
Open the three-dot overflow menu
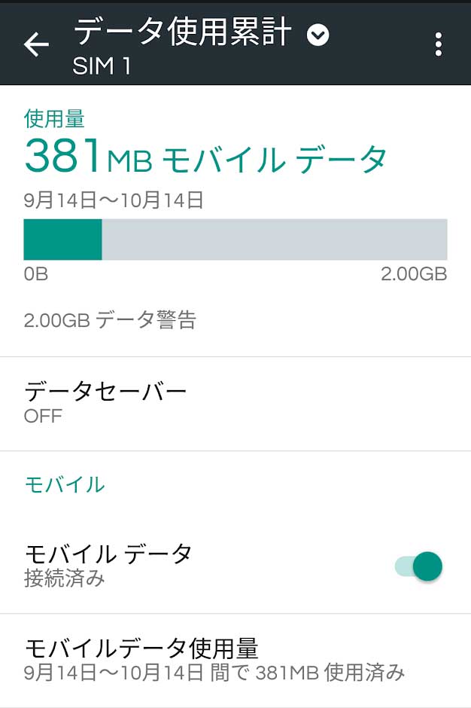tap(438, 44)
